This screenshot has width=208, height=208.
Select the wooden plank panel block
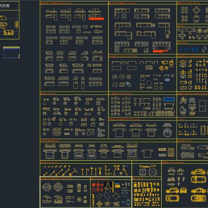click(171, 152)
